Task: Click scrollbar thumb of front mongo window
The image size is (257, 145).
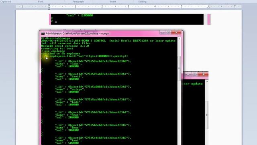Action: click(179, 68)
